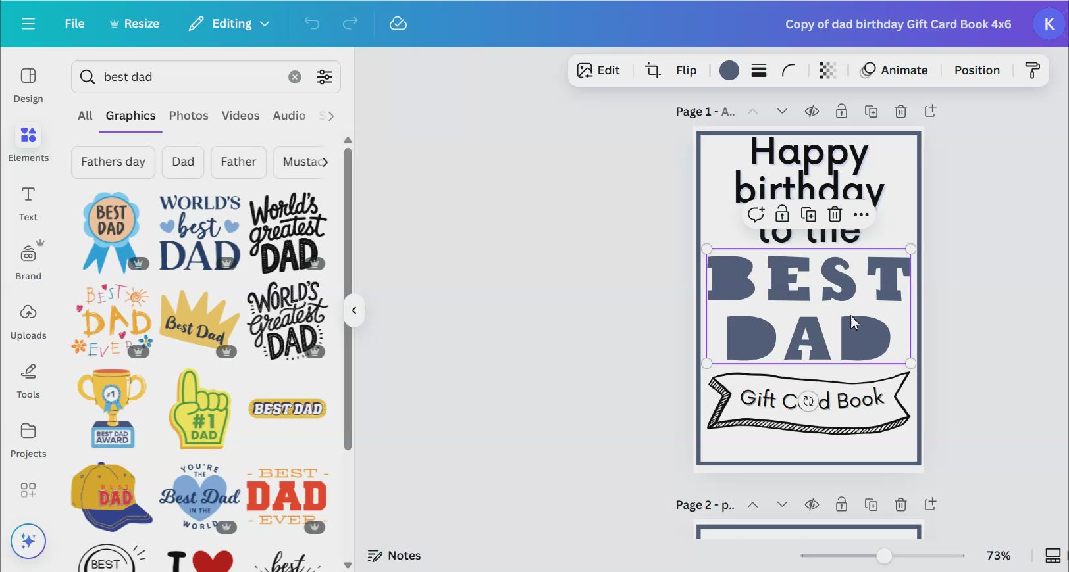The height and width of the screenshot is (572, 1069).
Task: Open the Projects side panel
Action: point(28,439)
